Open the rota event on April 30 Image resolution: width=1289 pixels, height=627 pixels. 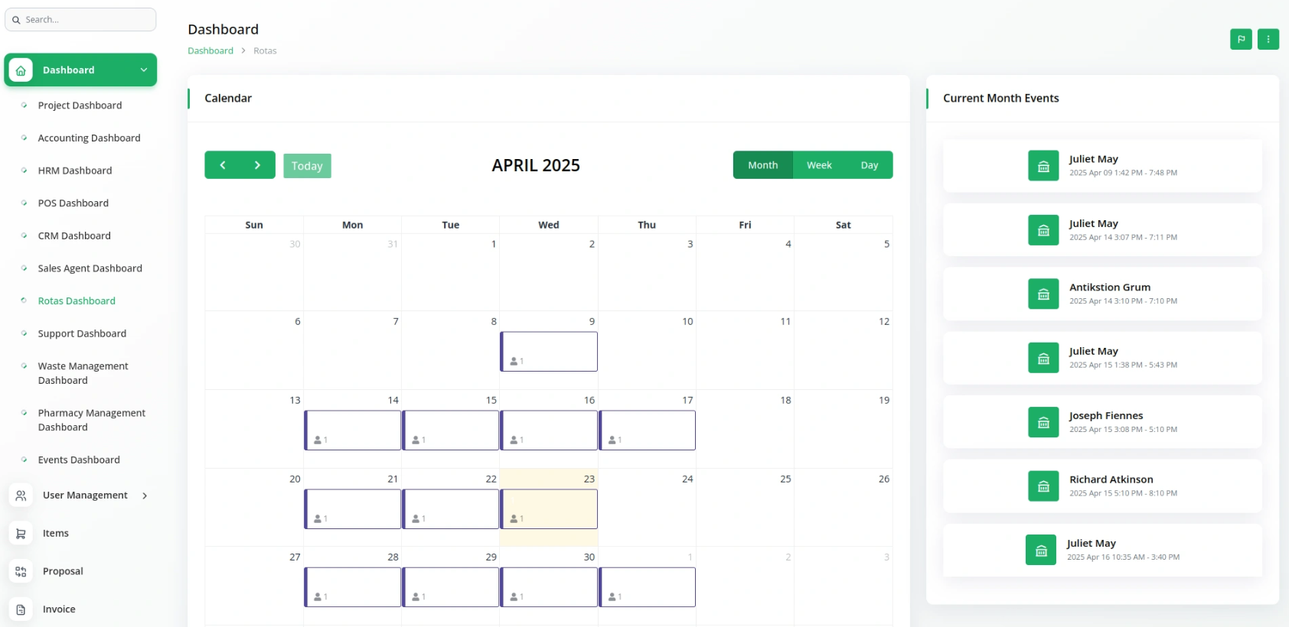click(549, 587)
